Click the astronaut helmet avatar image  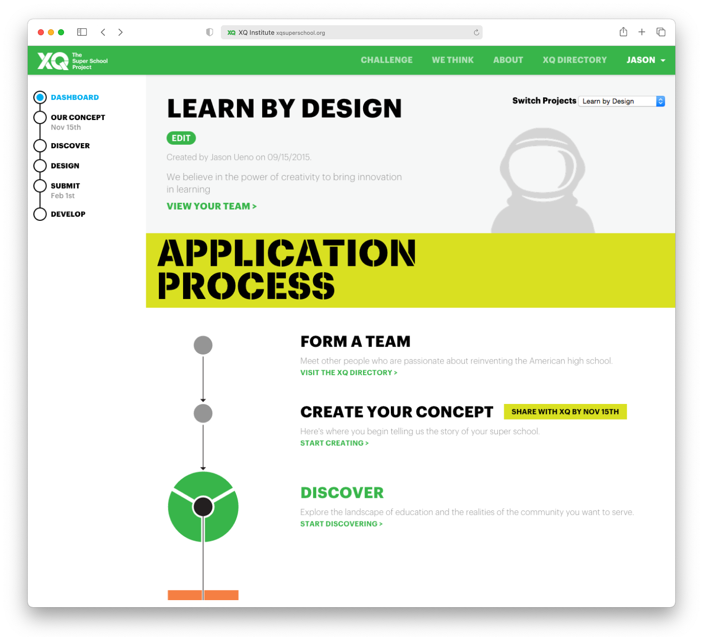(543, 181)
